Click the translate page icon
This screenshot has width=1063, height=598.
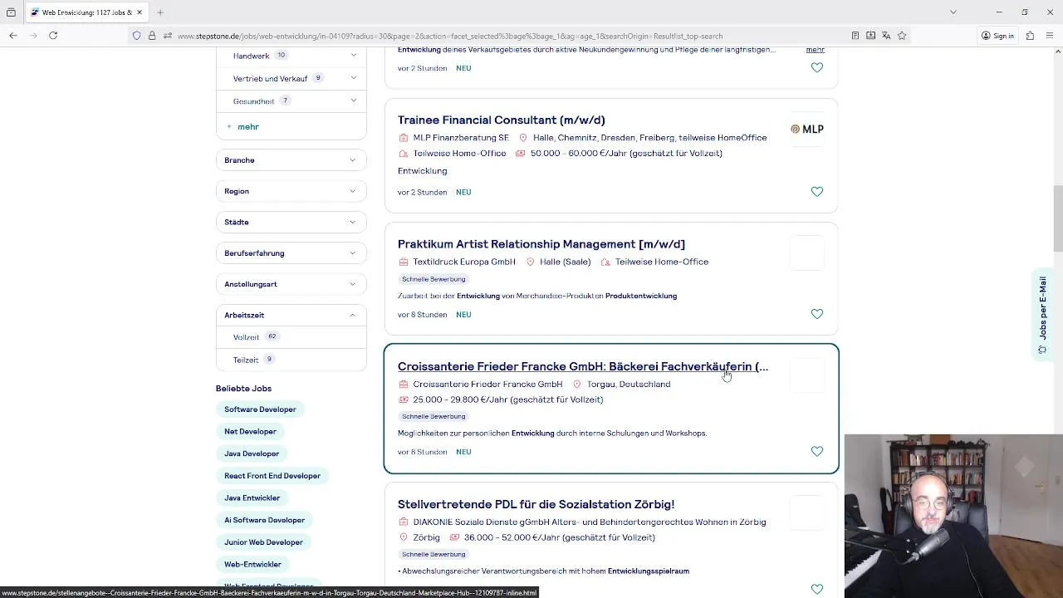[x=886, y=36]
